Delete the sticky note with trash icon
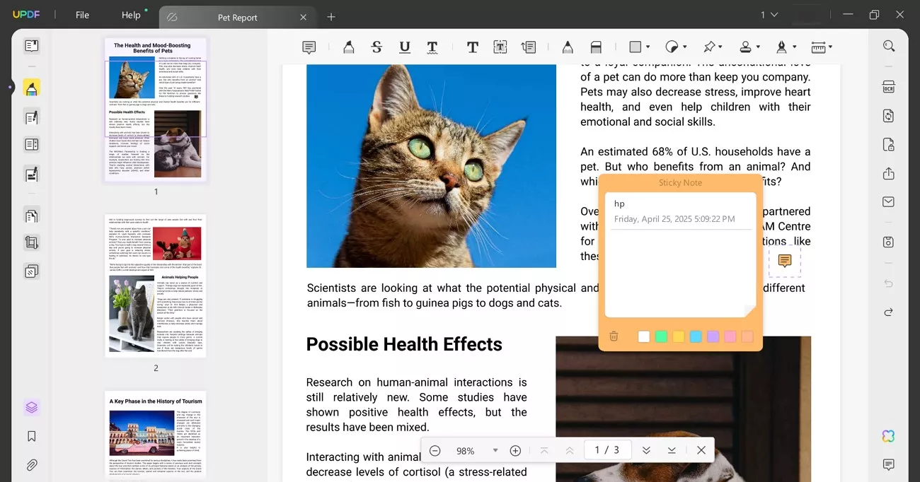The width and height of the screenshot is (920, 482). click(x=614, y=336)
